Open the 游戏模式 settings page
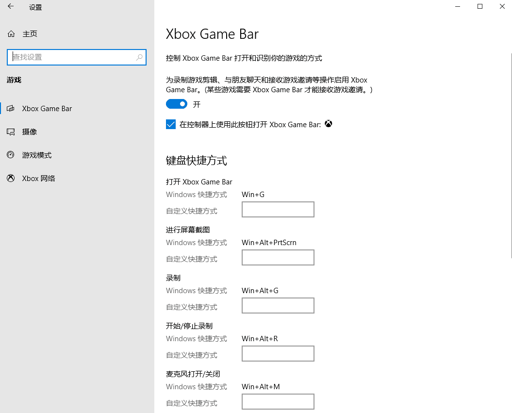The height and width of the screenshot is (413, 512). click(x=37, y=155)
